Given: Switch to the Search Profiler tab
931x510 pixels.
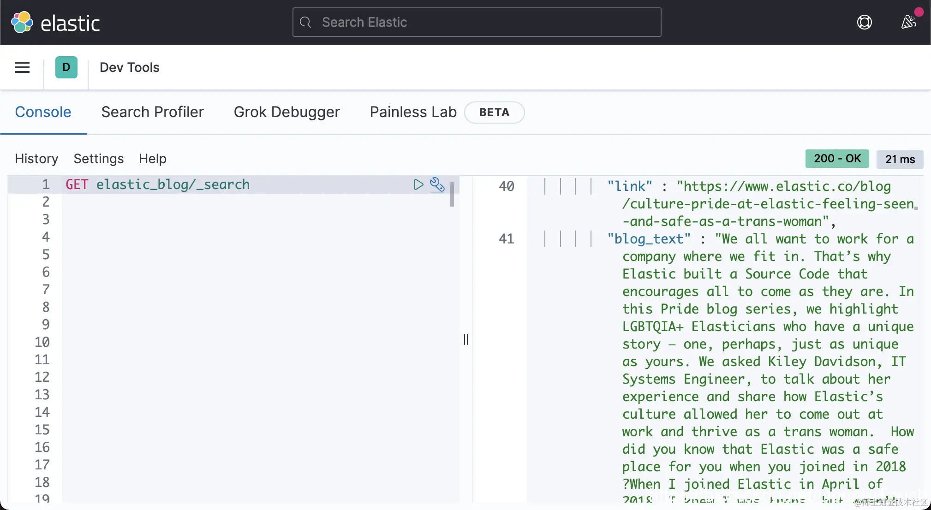Looking at the screenshot, I should [x=152, y=112].
